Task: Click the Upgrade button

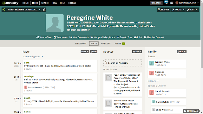Action: pos(156,3)
